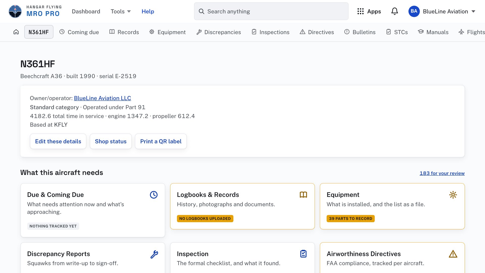Open the Airworthiness Directives card title
This screenshot has height=273, width=485.
[364, 254]
